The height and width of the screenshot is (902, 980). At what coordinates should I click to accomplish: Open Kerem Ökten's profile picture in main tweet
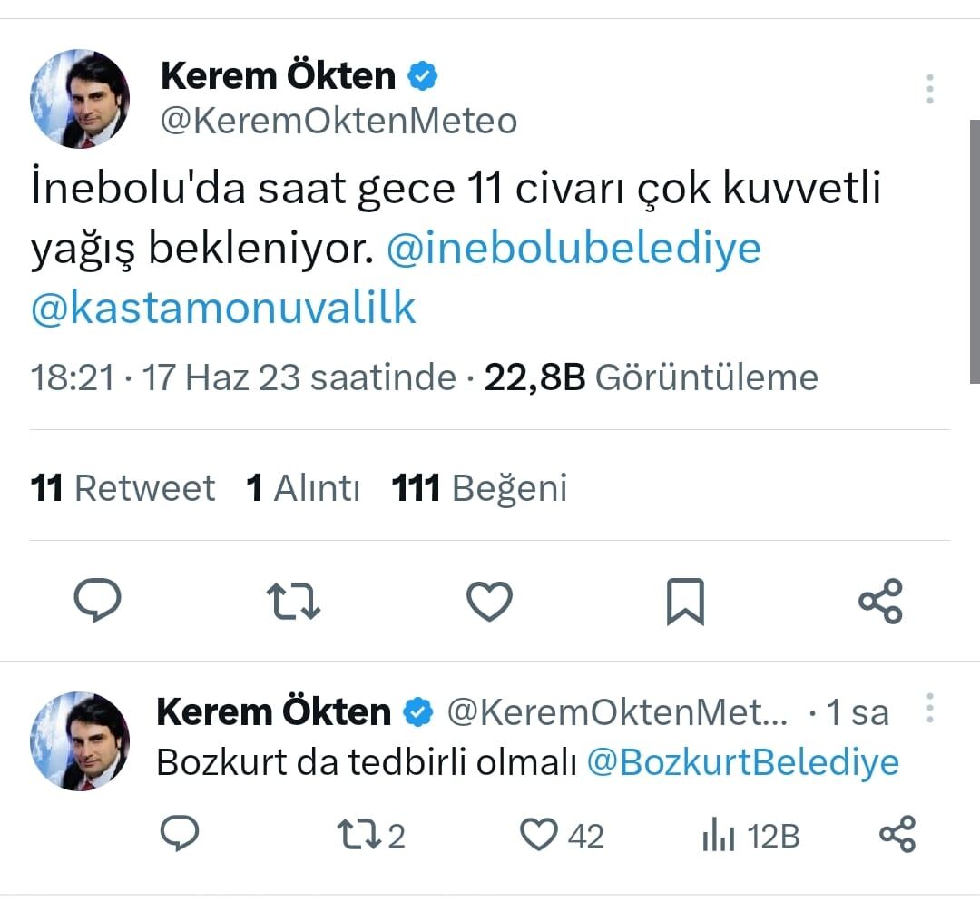click(80, 99)
